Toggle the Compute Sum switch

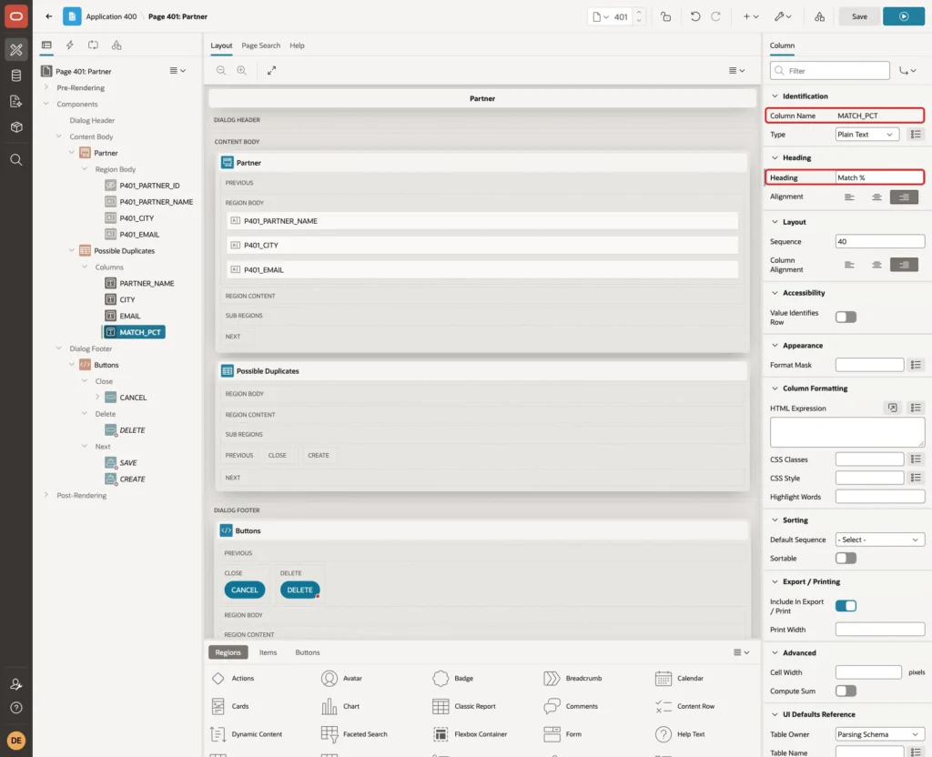pyautogui.click(x=846, y=691)
